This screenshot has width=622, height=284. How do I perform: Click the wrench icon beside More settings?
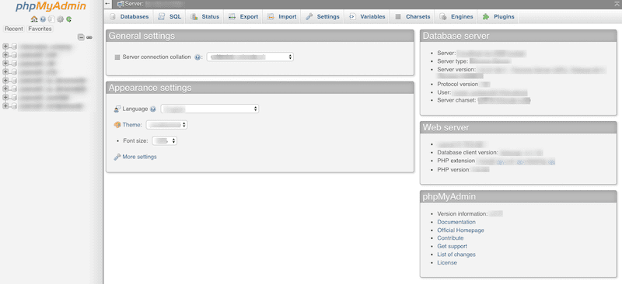(117, 157)
